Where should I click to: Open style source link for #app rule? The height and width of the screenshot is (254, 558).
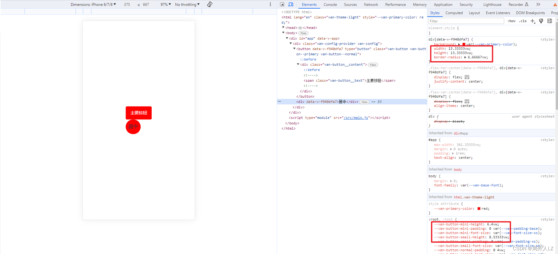[x=547, y=140]
